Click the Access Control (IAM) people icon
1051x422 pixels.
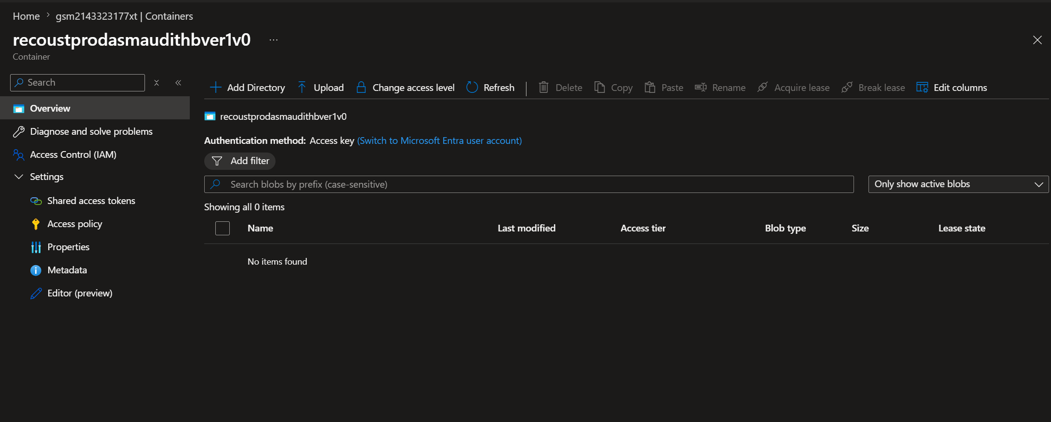(x=19, y=155)
